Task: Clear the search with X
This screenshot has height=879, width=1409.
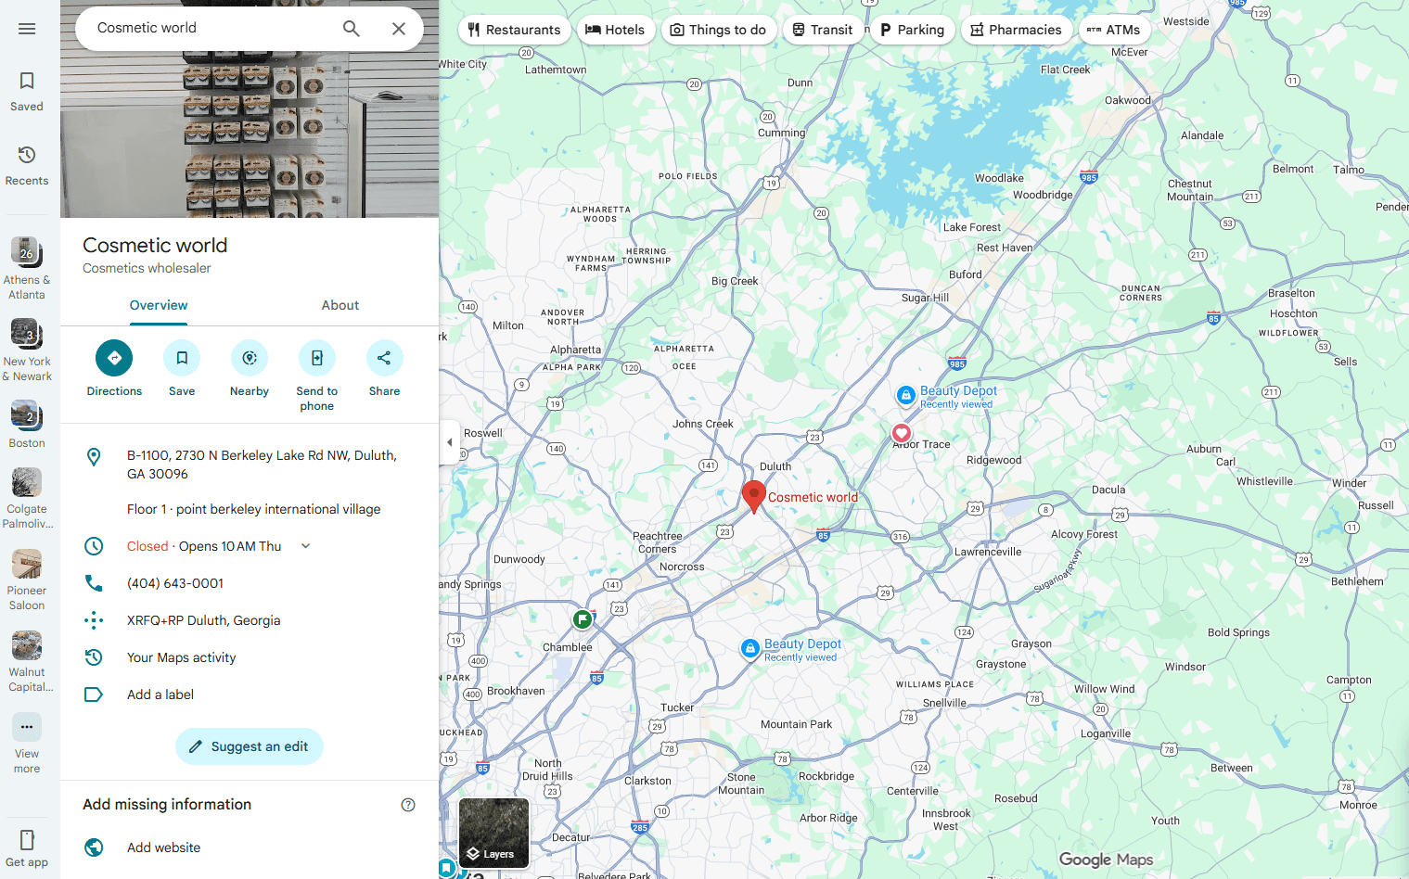Action: click(399, 29)
